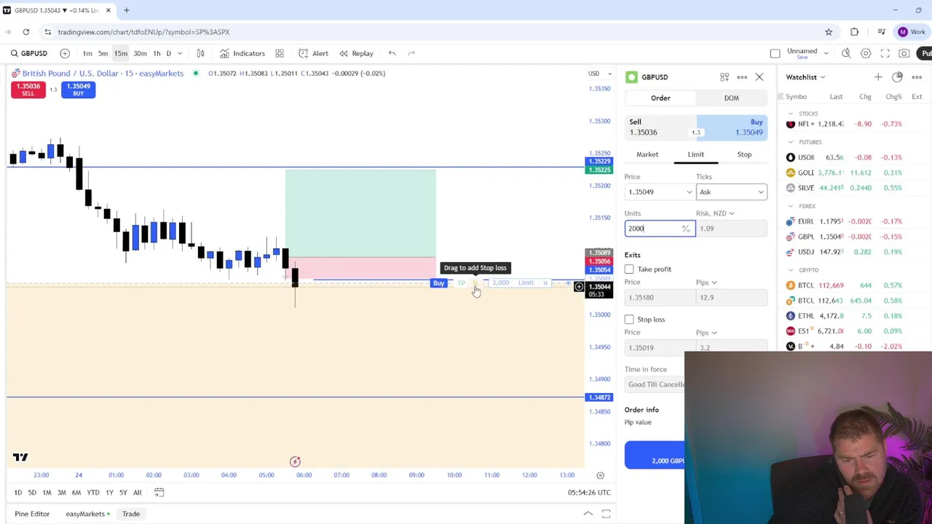This screenshot has height=524, width=932.
Task: Select 5m timeframe
Action: coord(103,53)
